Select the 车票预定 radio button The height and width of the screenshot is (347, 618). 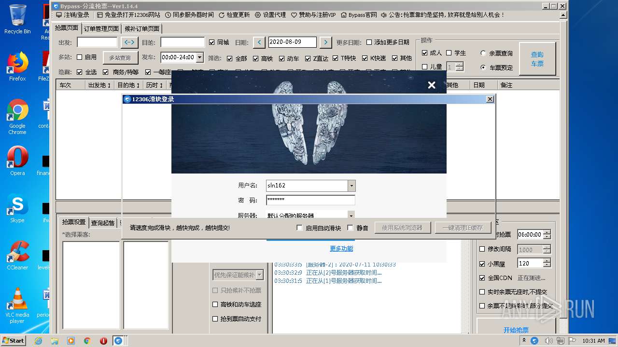(x=483, y=67)
